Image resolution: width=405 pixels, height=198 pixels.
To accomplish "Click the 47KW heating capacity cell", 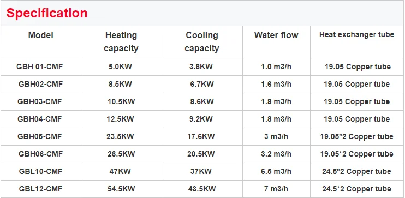I will (x=120, y=171).
